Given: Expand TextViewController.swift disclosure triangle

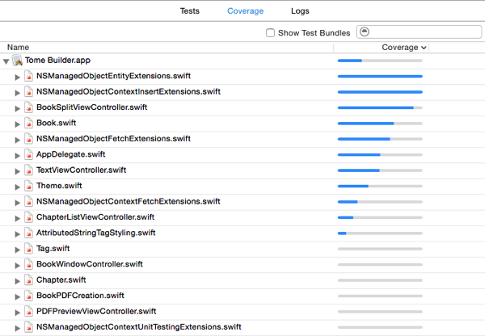Looking at the screenshot, I should pos(17,171).
